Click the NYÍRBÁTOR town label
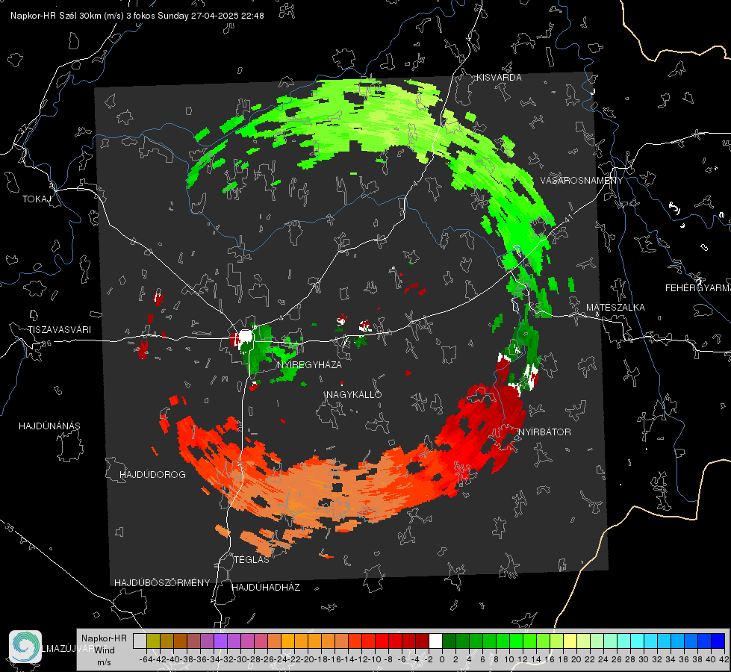This screenshot has height=672, width=731. pyautogui.click(x=544, y=432)
